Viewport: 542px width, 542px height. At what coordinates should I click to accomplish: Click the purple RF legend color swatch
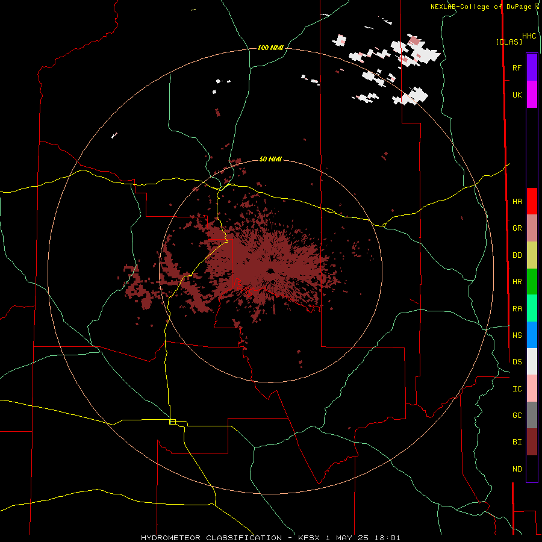coord(532,67)
